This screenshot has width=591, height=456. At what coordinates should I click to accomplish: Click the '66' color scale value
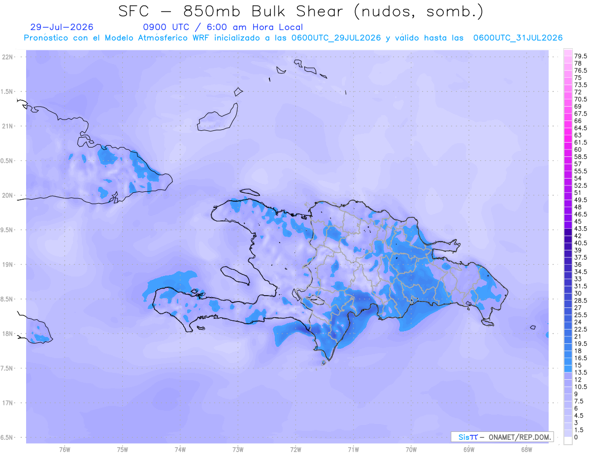tap(578, 121)
